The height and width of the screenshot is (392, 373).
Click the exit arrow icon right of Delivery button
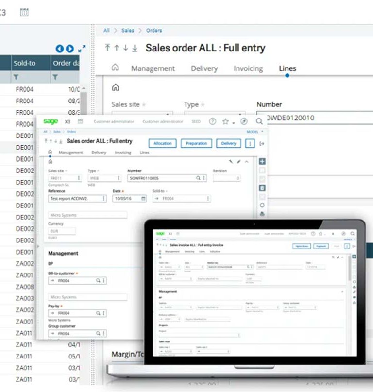(x=262, y=143)
